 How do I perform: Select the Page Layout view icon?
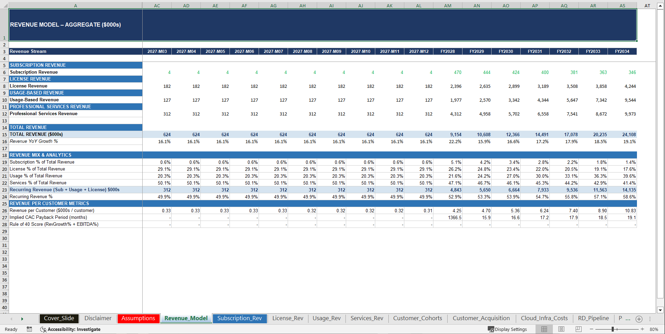pyautogui.click(x=561, y=329)
